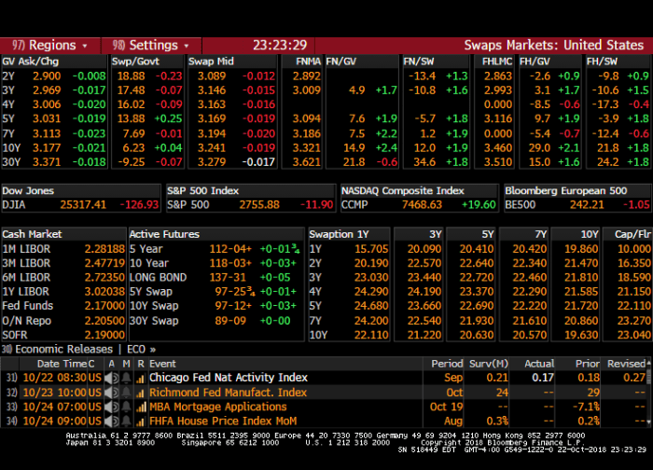Click bell icon on MBA Mortgage Applications row

point(126,407)
